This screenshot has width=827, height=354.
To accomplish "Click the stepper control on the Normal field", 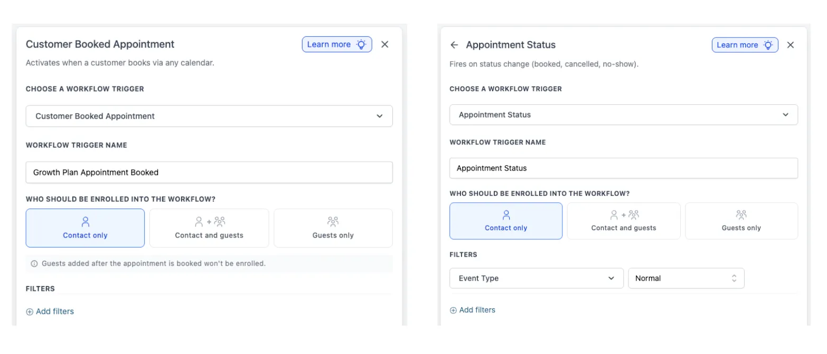I will 734,278.
